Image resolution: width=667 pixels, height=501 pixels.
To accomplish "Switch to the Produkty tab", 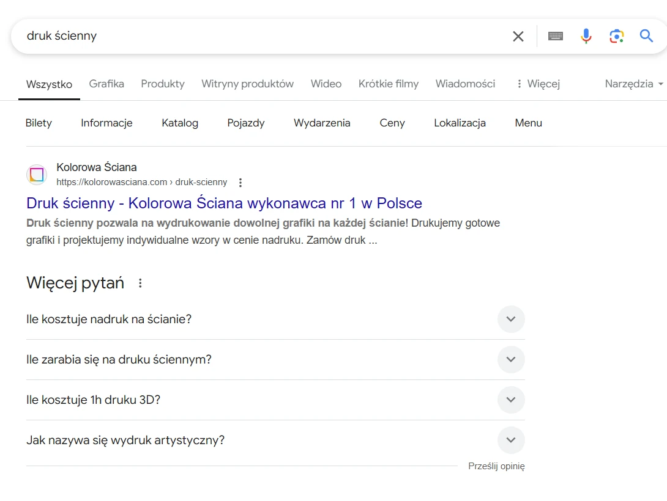I will pos(163,84).
